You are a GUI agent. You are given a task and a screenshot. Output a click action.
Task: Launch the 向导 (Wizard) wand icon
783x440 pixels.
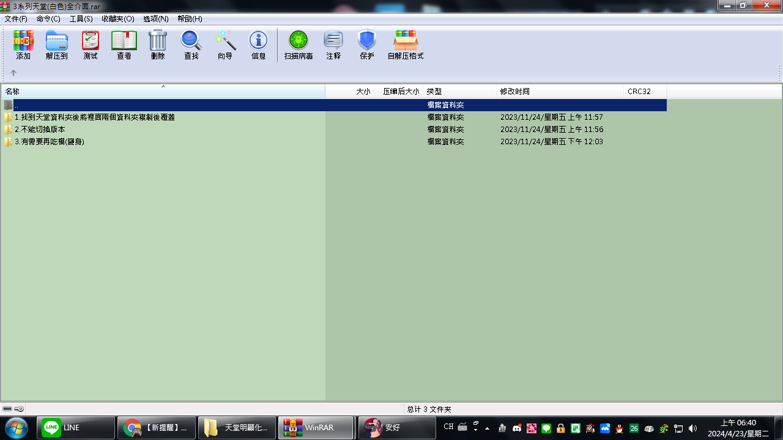pyautogui.click(x=225, y=45)
